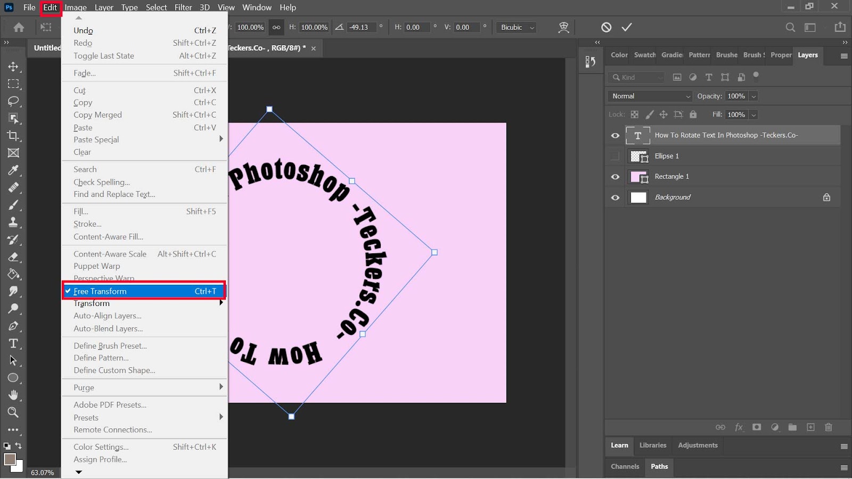The width and height of the screenshot is (852, 479).
Task: Switch to the Channels tab
Action: tap(625, 467)
